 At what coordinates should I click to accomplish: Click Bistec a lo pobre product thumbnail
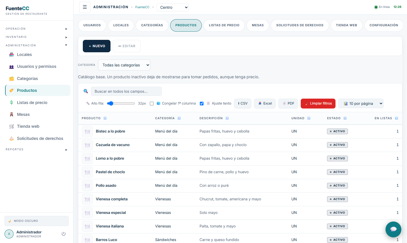[87, 131]
